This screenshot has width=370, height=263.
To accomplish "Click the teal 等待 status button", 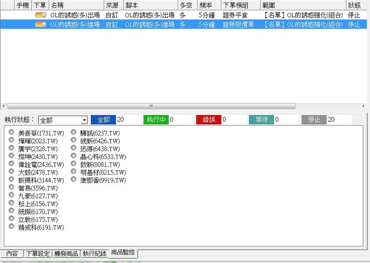I will [x=261, y=120].
